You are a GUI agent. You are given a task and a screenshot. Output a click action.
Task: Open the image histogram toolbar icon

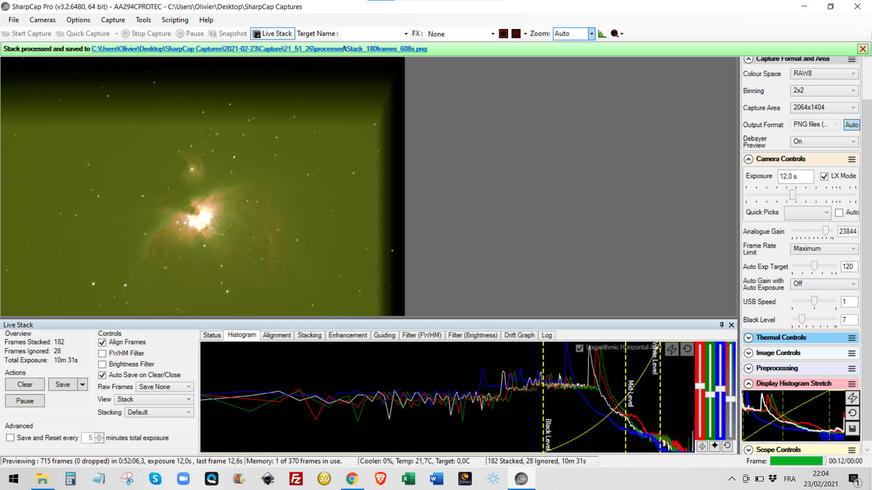coord(602,34)
